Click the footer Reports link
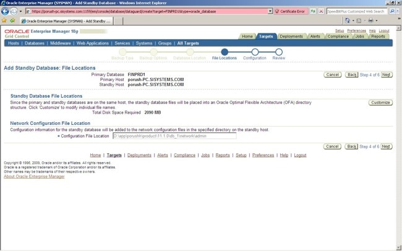402x251 pixels. click(223, 155)
